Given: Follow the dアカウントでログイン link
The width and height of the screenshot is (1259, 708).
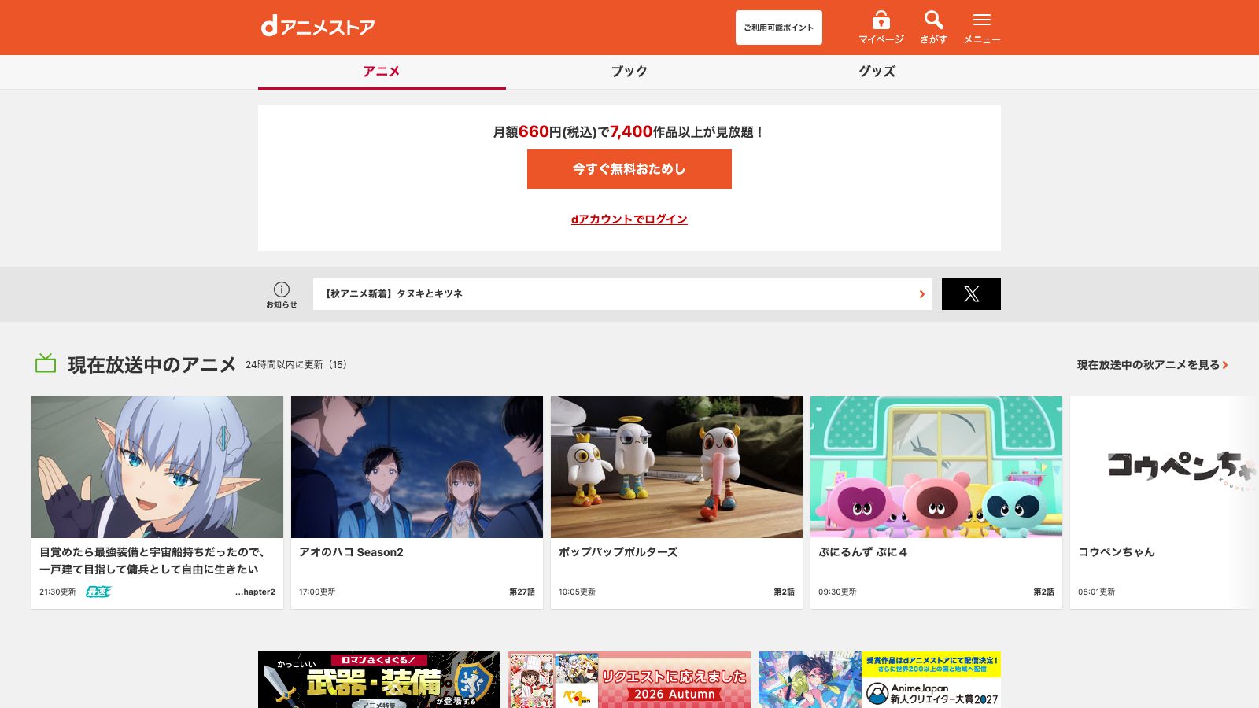Looking at the screenshot, I should click(x=629, y=219).
